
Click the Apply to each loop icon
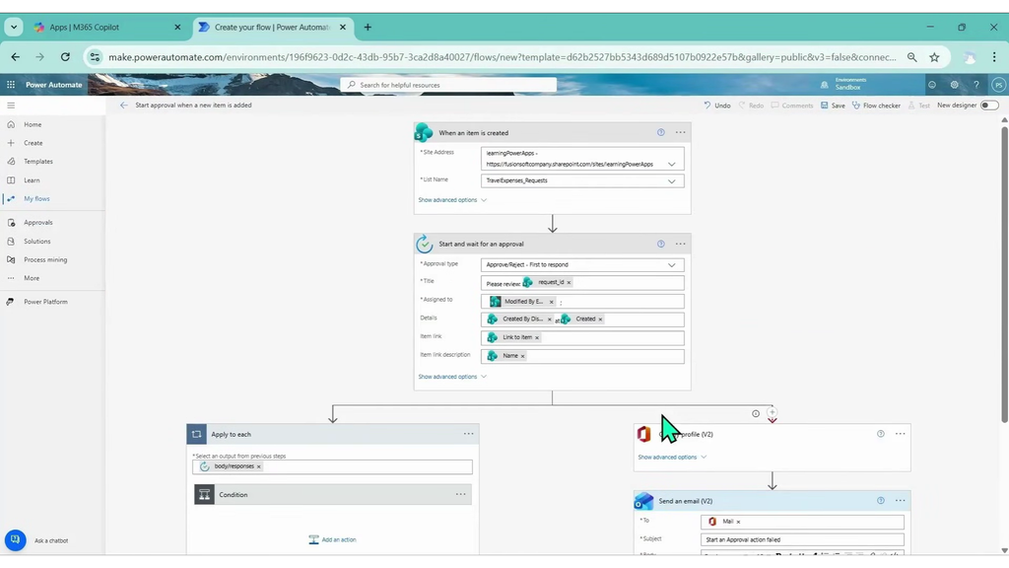point(197,434)
